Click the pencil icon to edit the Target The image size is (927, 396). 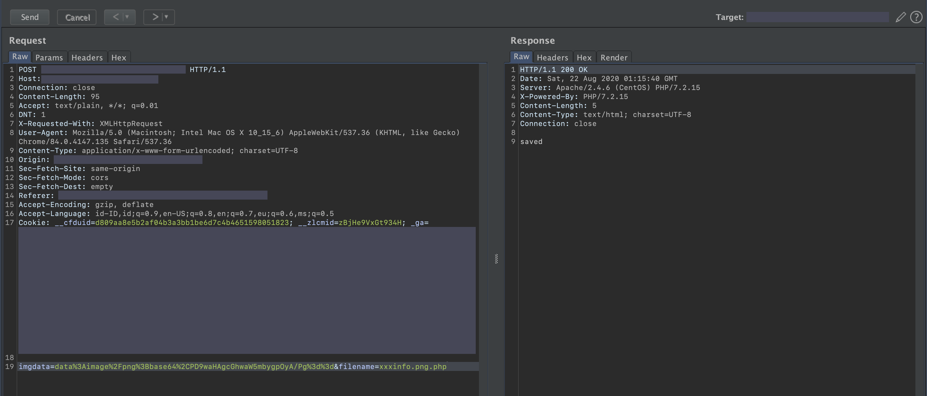(901, 17)
